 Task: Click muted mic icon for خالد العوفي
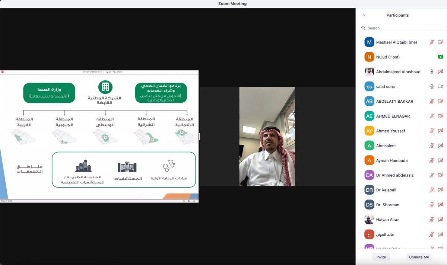tap(432, 234)
